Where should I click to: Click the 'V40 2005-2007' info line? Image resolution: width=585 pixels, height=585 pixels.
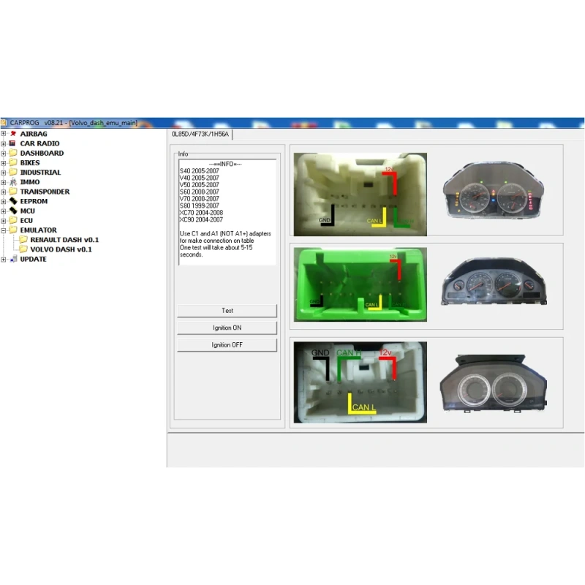pos(199,178)
